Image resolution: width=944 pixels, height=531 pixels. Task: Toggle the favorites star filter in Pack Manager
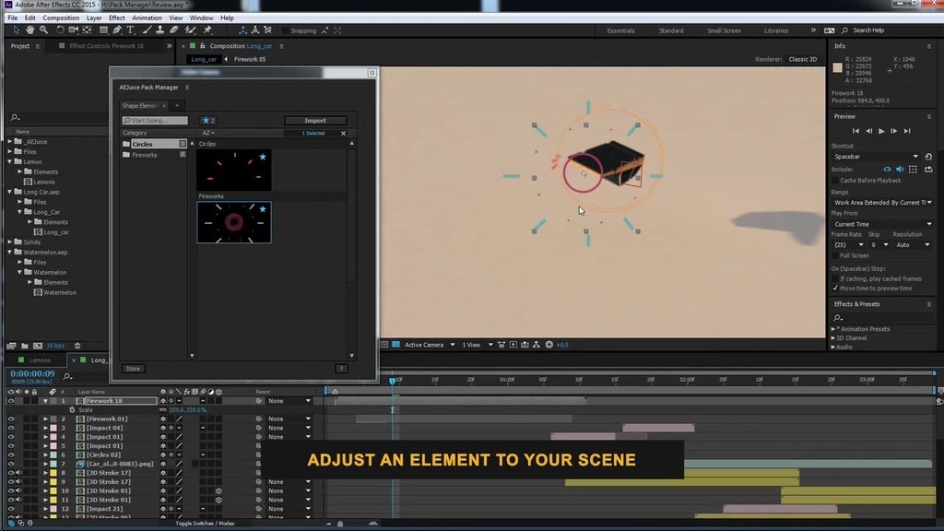click(x=208, y=121)
